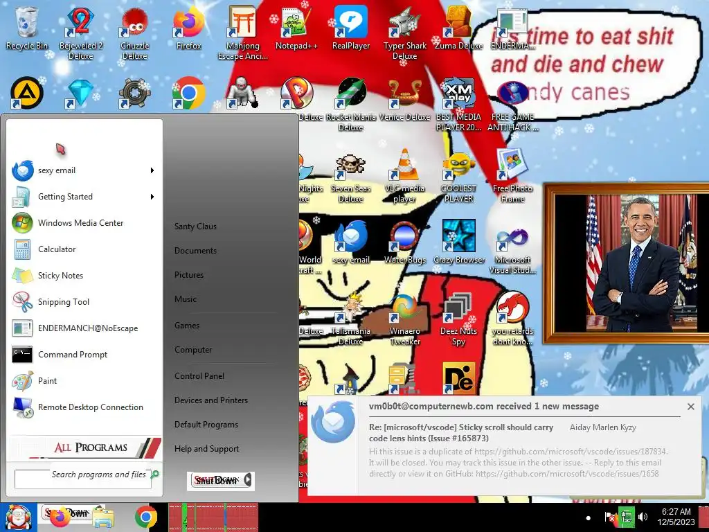Open Computer in Start menu
709x532 pixels.
tap(193, 350)
